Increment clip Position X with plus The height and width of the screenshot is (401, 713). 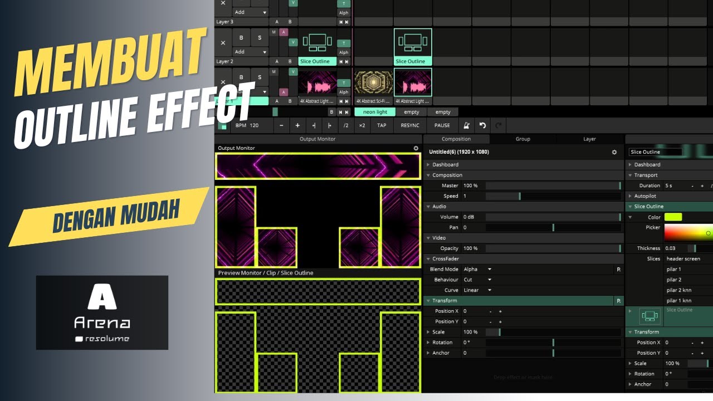click(x=702, y=343)
